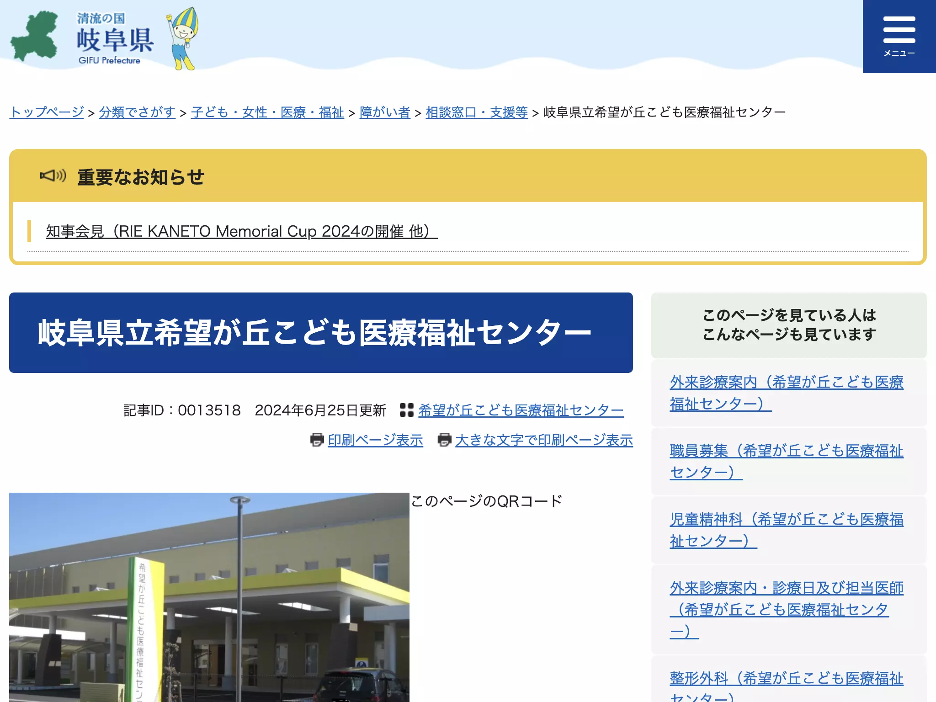
Task: Open 子ども・女性・医療・福祉 breadcrumb link
Action: coord(267,112)
